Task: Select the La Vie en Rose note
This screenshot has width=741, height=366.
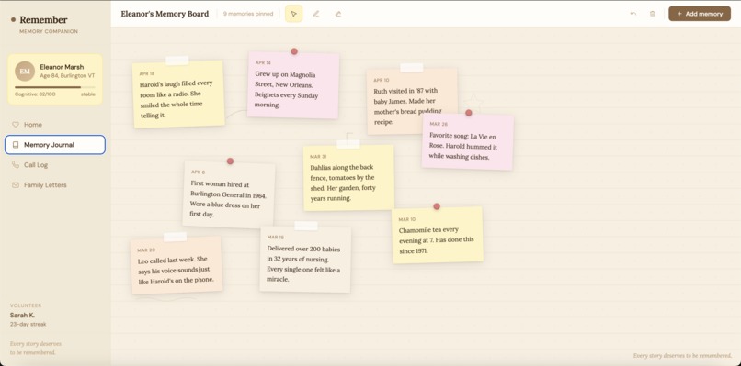Action: tap(467, 141)
